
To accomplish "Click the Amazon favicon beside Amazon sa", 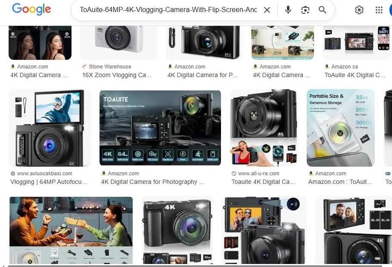I will [x=327, y=66].
